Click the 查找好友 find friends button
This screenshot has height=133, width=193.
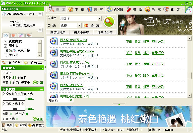click(x=12, y=63)
